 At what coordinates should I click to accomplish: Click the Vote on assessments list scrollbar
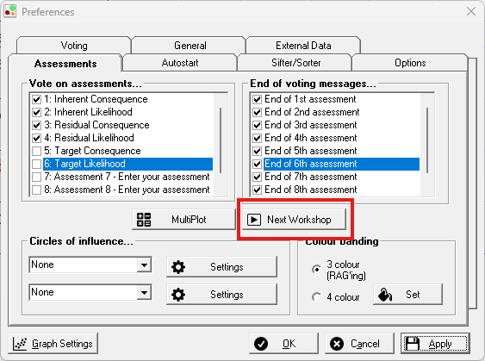click(221, 140)
